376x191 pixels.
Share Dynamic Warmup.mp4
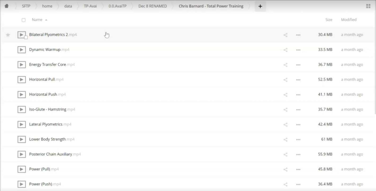click(285, 50)
